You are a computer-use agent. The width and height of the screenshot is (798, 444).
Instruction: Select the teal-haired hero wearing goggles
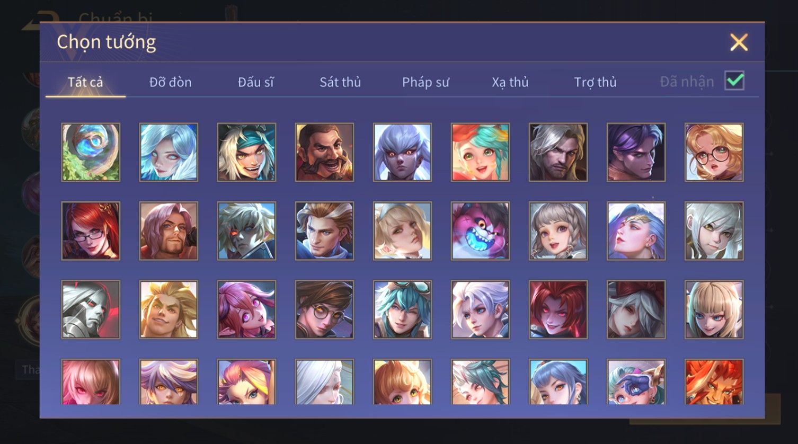coord(402,309)
